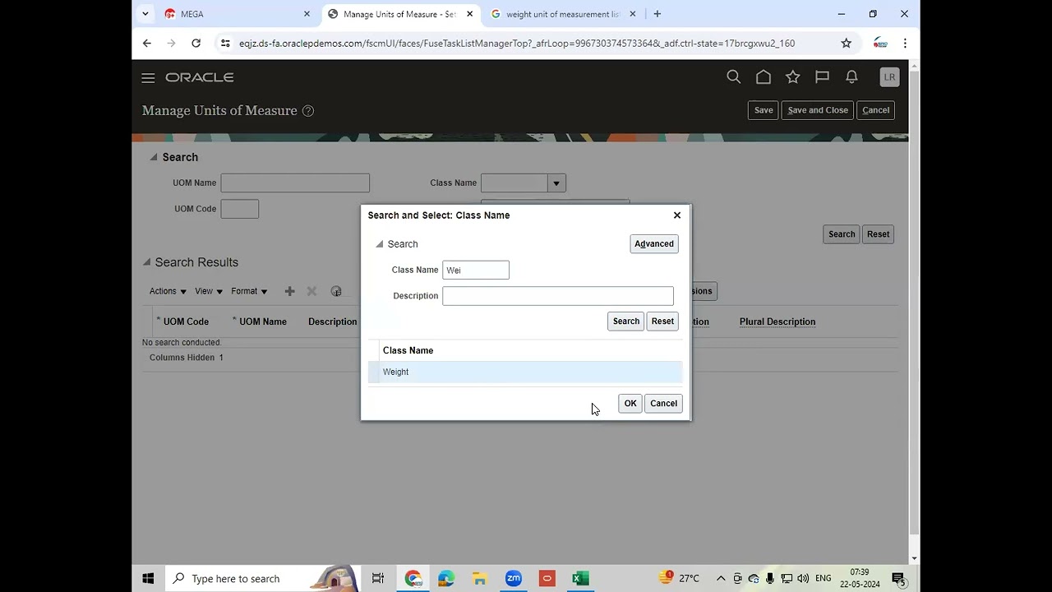
Task: Click Search in the dialog
Action: click(x=626, y=321)
